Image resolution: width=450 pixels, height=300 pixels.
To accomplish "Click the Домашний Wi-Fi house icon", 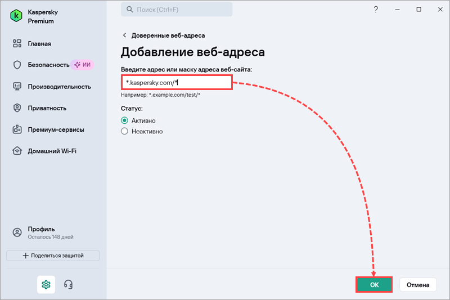I will [x=17, y=151].
